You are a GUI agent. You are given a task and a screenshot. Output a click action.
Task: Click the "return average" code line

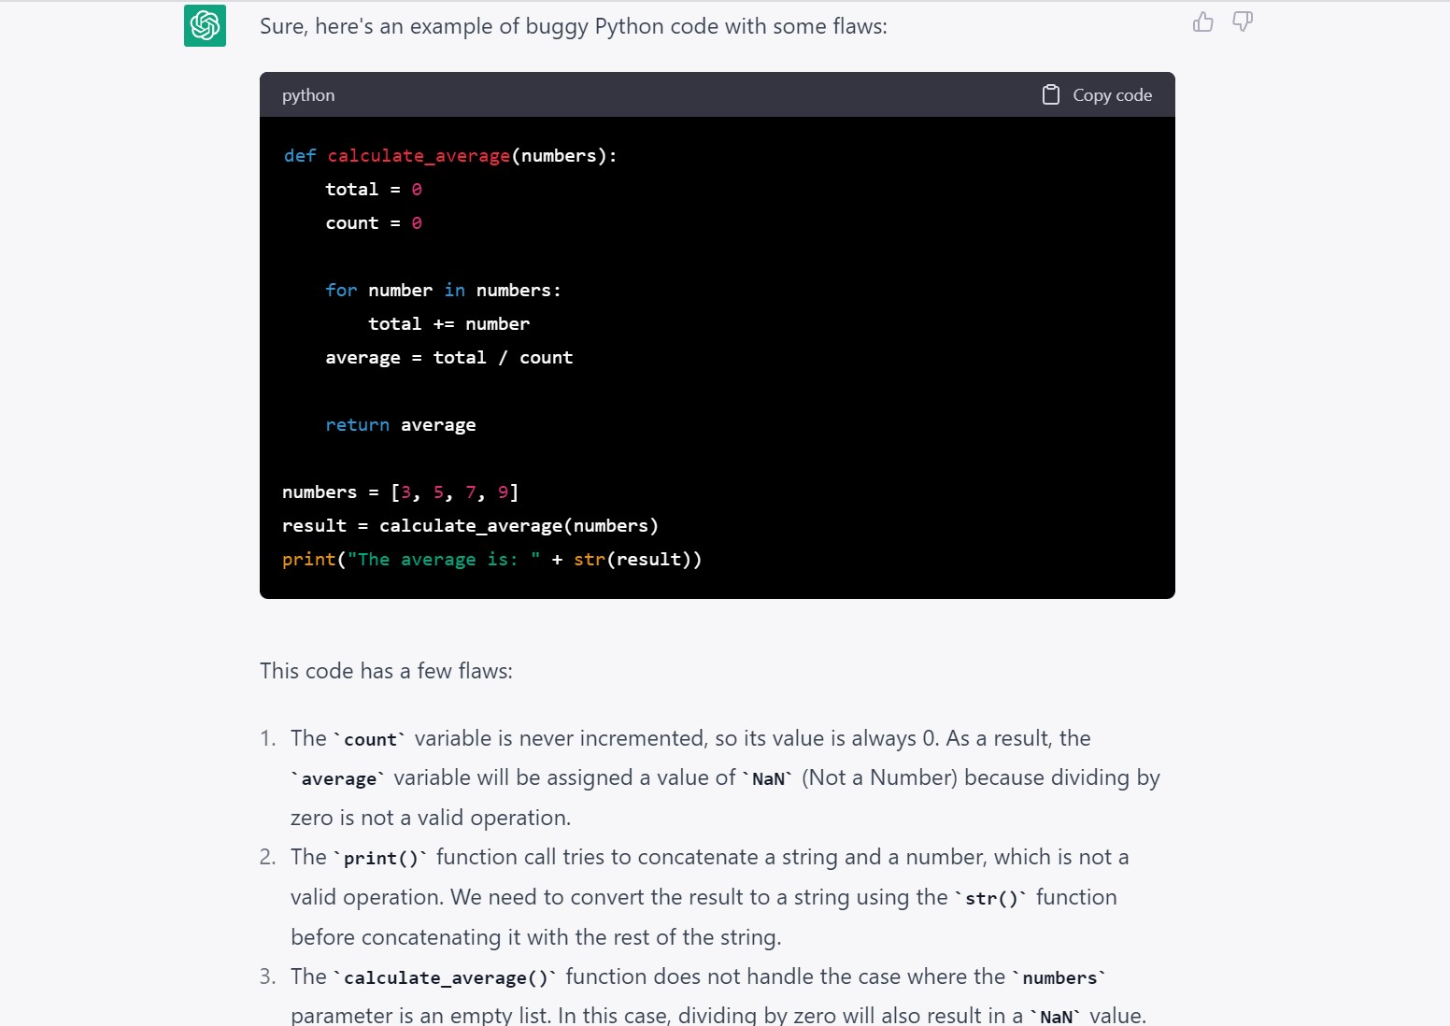[400, 425]
